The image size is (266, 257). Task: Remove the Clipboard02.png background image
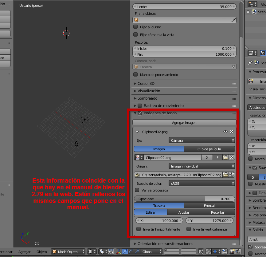[232, 132]
